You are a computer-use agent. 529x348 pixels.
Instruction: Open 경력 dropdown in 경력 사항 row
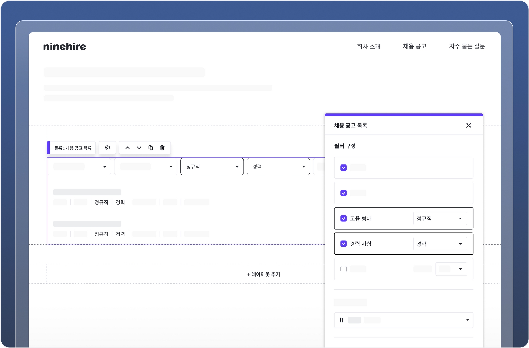point(440,244)
